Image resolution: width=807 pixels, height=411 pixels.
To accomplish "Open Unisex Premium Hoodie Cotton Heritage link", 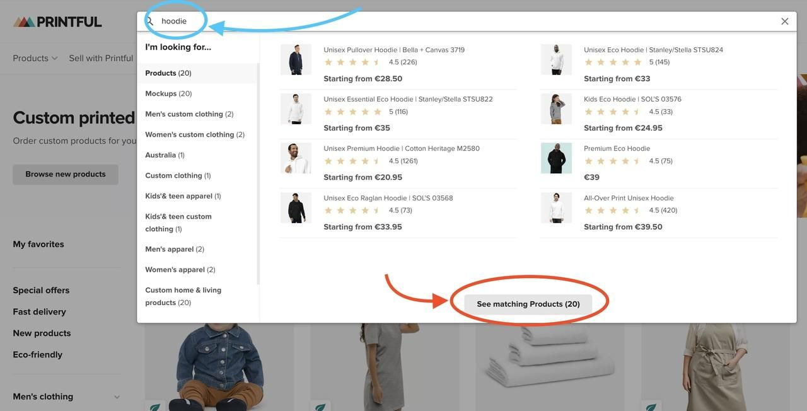I will (x=401, y=149).
